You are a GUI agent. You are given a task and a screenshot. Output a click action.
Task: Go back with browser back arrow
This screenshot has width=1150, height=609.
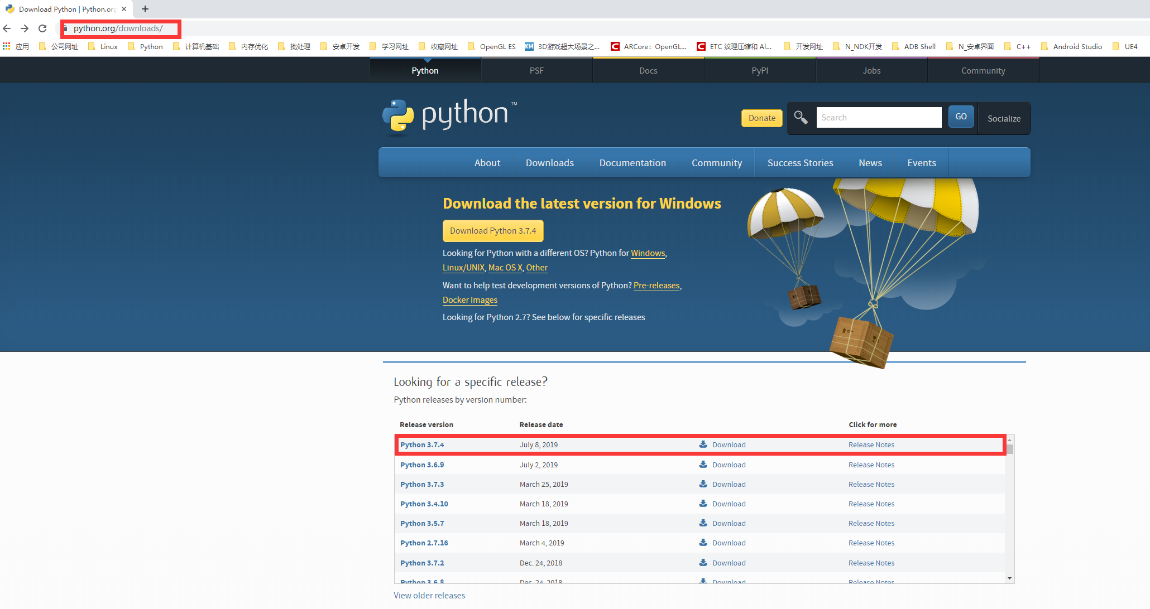tap(7, 28)
